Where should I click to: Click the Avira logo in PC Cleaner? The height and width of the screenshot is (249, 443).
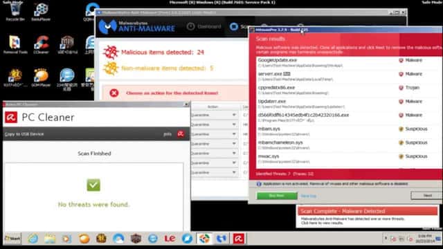tap(11, 118)
